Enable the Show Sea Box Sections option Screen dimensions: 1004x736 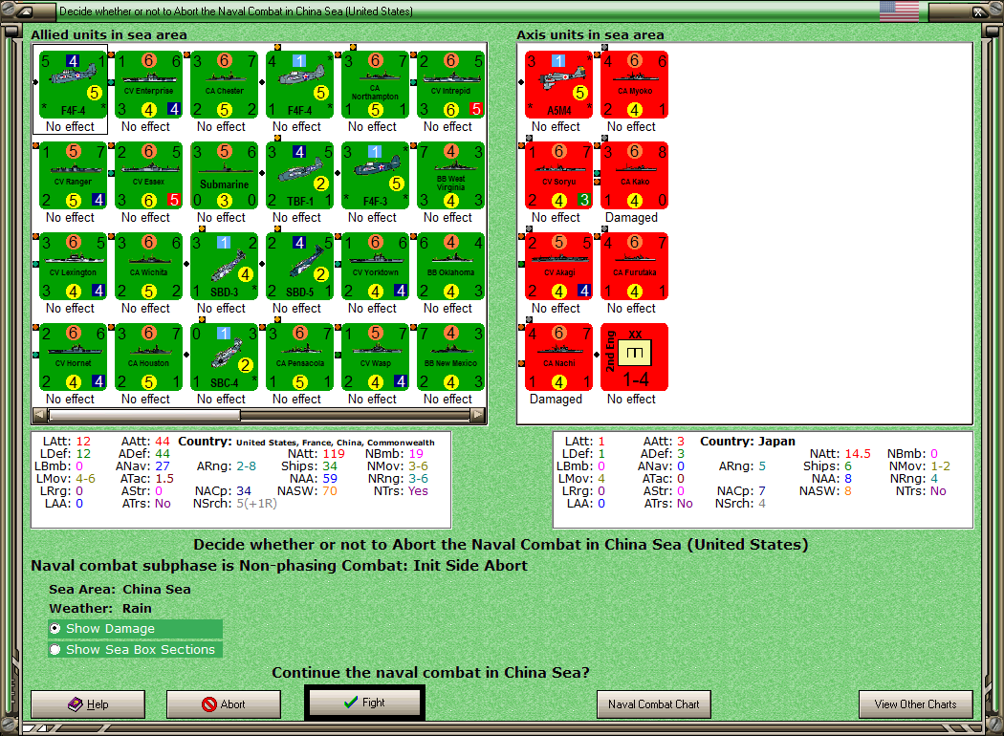135,650
